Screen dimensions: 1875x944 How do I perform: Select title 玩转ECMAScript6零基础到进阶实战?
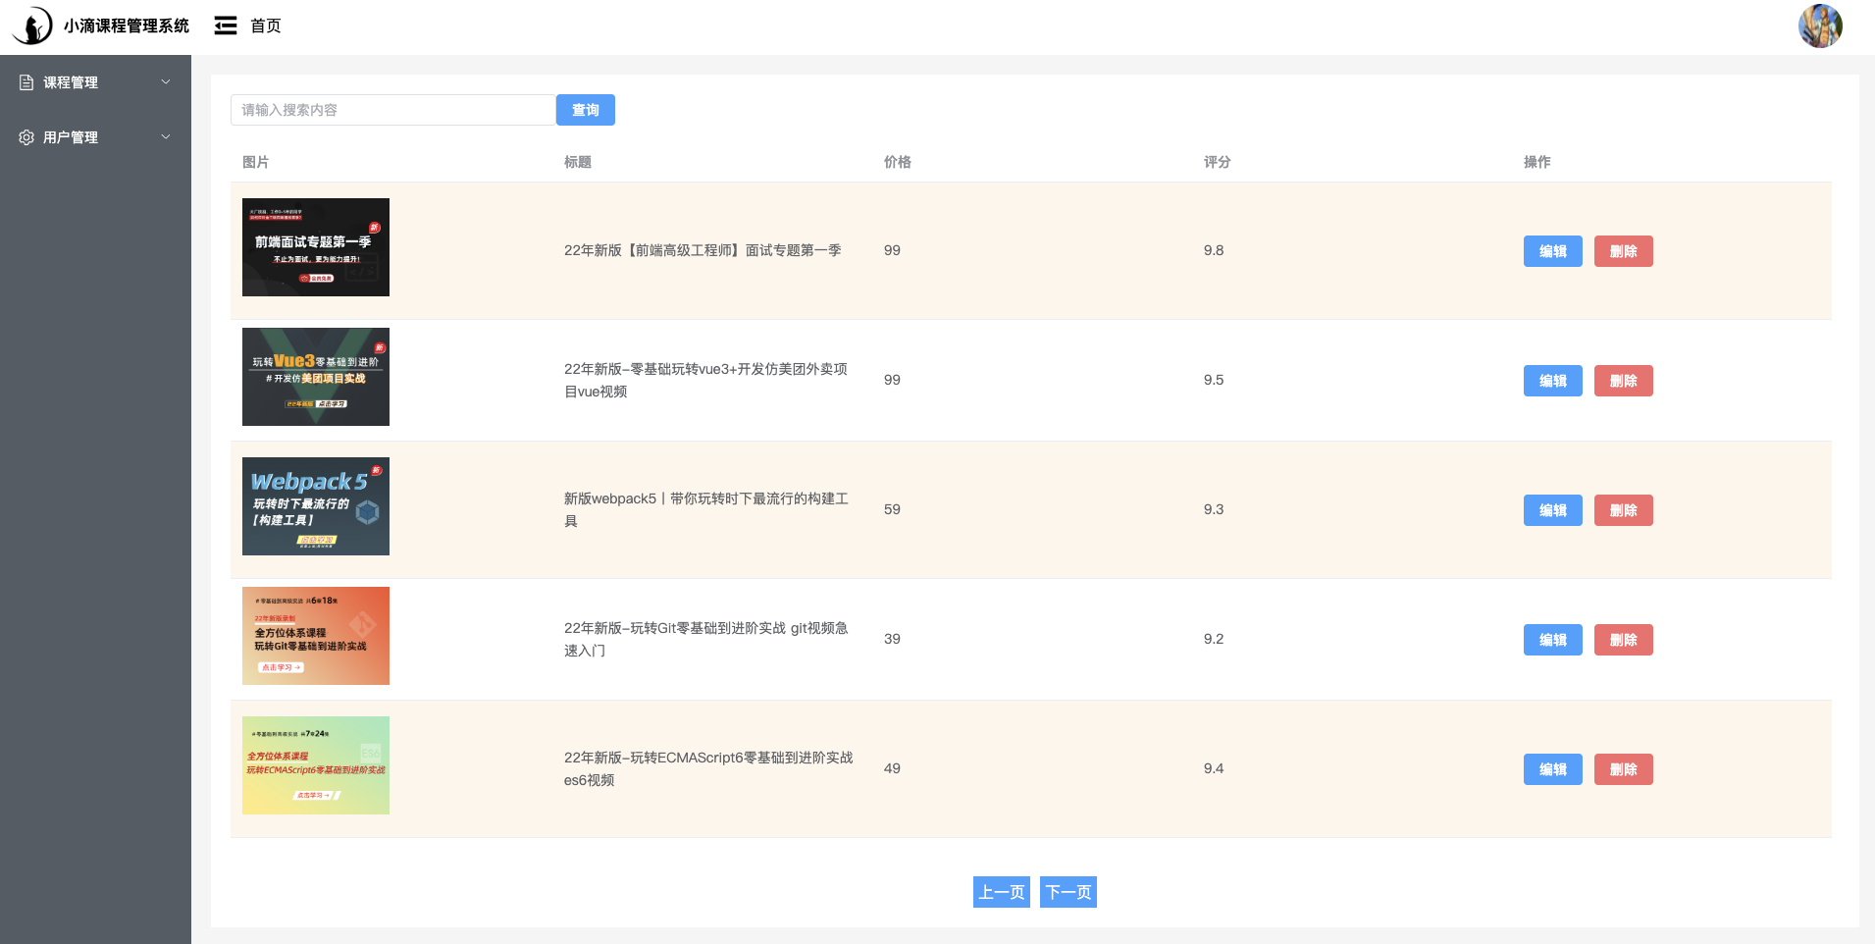(708, 768)
